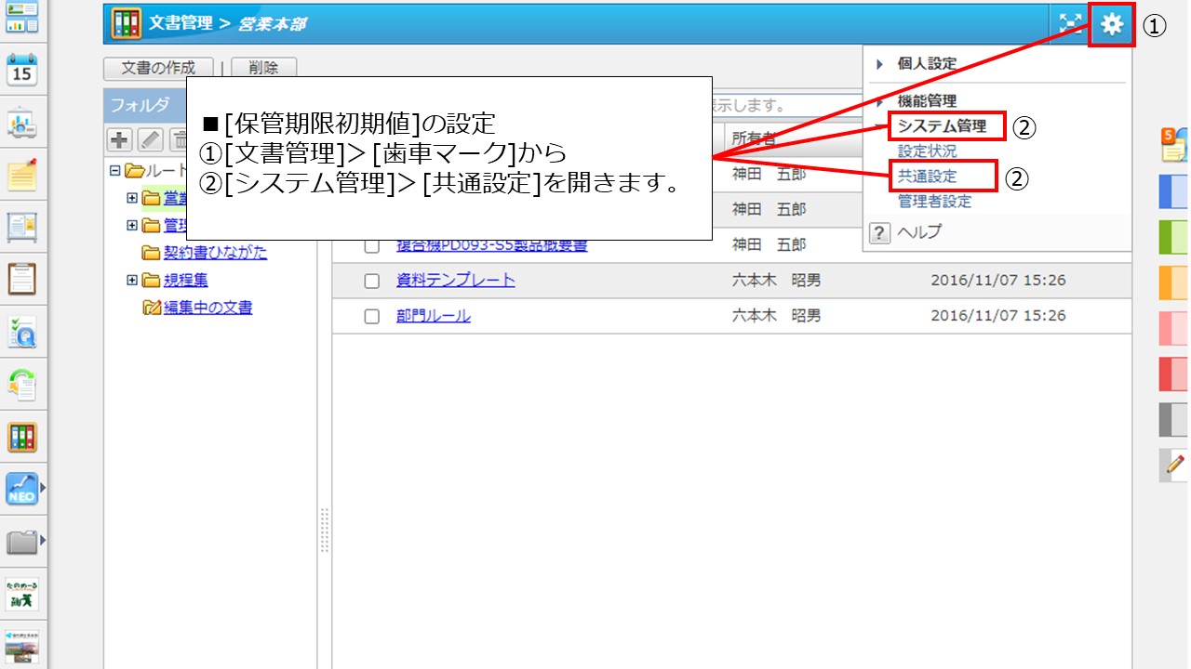
Task: Expand the 規程集 folder in tree
Action: (133, 280)
